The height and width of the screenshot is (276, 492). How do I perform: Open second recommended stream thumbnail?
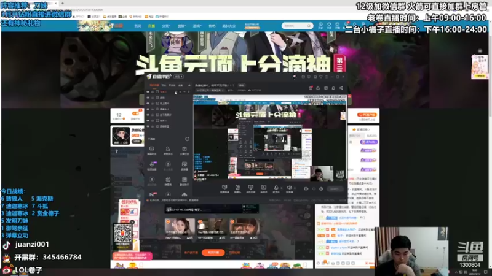point(212,227)
